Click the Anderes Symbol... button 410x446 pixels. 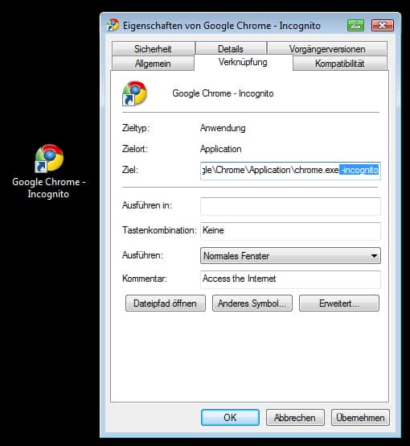click(x=252, y=304)
